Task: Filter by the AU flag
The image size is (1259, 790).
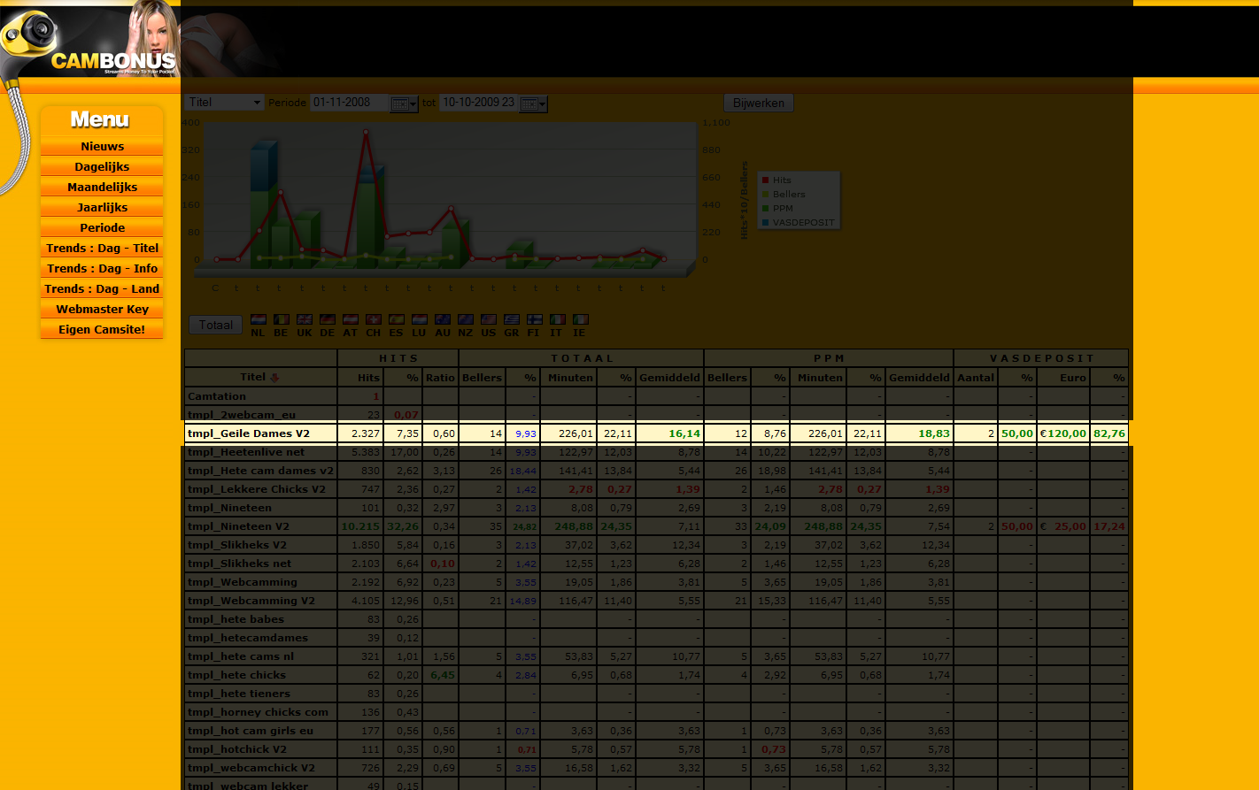Action: (x=443, y=319)
